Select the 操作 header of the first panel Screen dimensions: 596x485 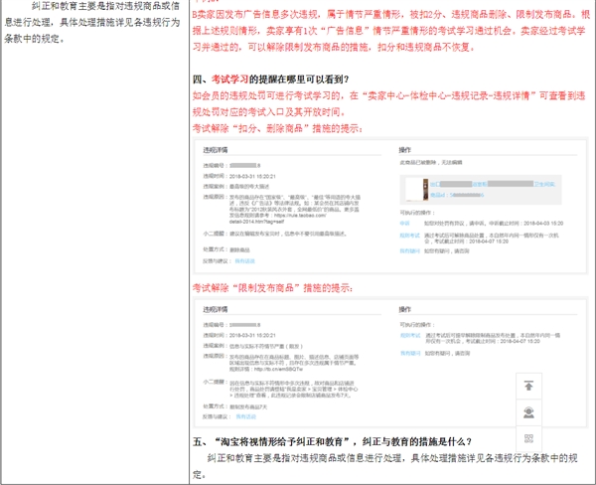[x=405, y=149]
